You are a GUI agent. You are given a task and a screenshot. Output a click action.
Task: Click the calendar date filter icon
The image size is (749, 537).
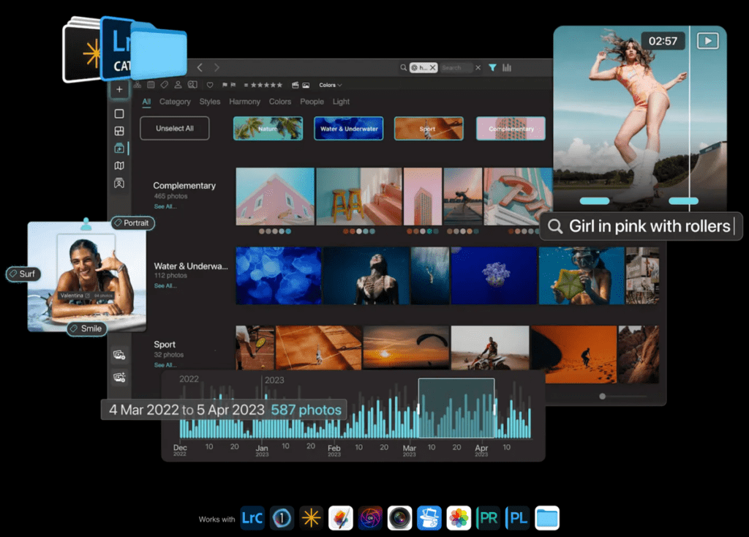[151, 85]
